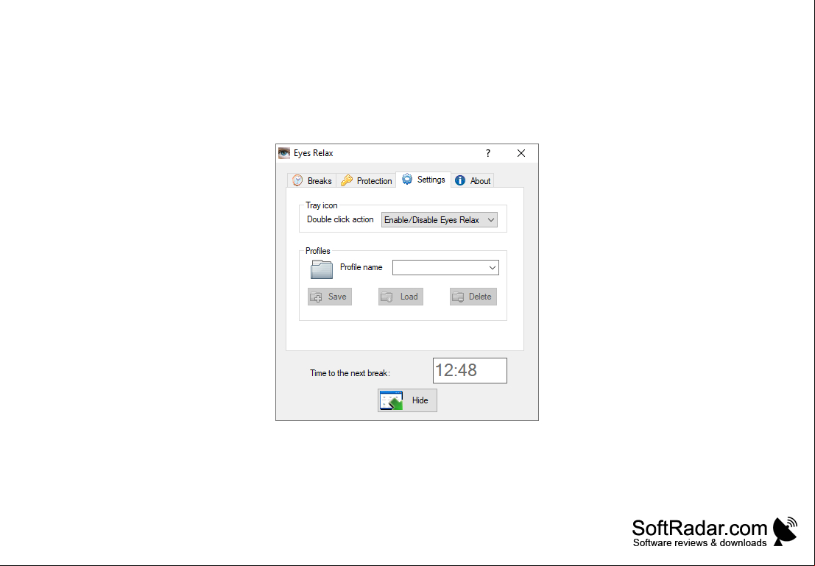Viewport: 815px width, 566px height.
Task: Select the Settings tab
Action: (x=423, y=180)
